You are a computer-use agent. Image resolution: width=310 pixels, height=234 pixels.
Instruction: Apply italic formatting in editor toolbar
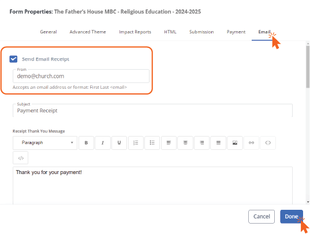pos(103,143)
